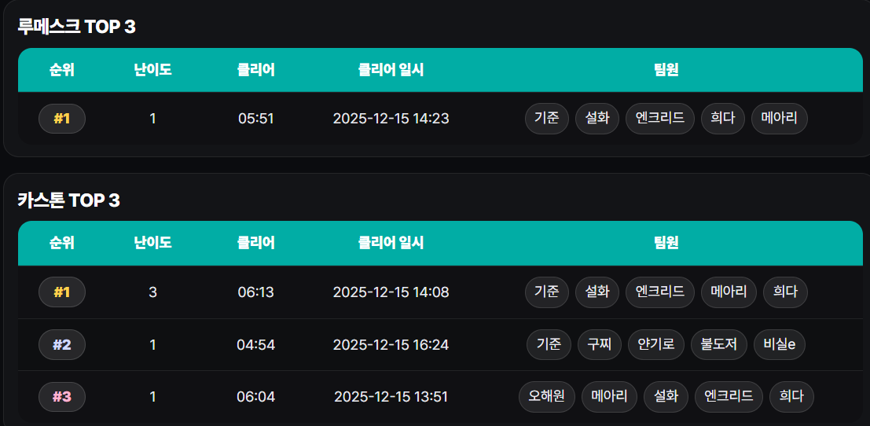Select the #2 rank badge
This screenshot has width=870, height=426.
tap(62, 344)
